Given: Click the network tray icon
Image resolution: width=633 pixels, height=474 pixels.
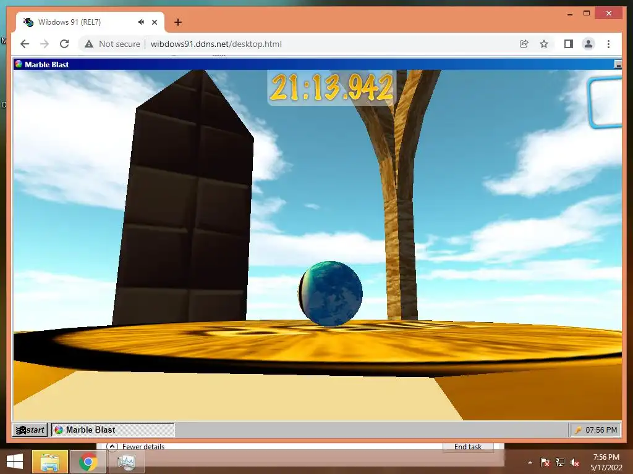Looking at the screenshot, I should pyautogui.click(x=560, y=462).
